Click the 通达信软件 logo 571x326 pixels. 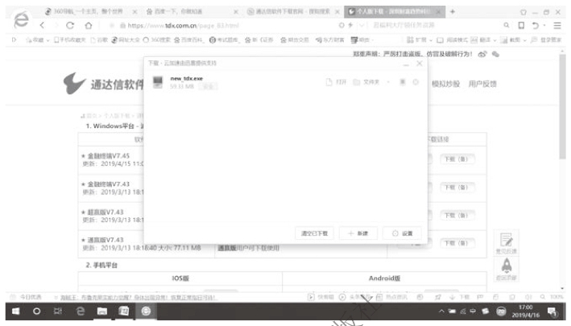coord(103,84)
